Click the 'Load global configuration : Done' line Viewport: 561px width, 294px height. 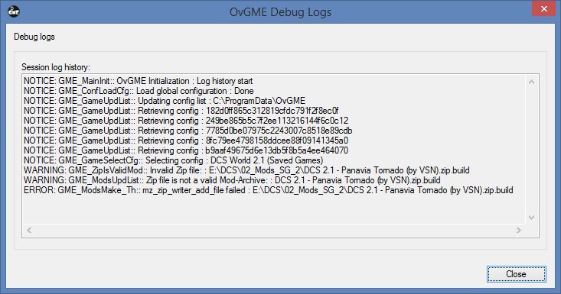(139, 91)
